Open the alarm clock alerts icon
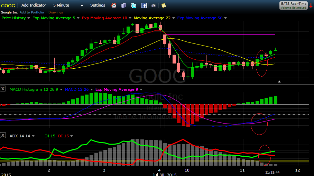This screenshot has width=314, height=176. click(114, 6)
